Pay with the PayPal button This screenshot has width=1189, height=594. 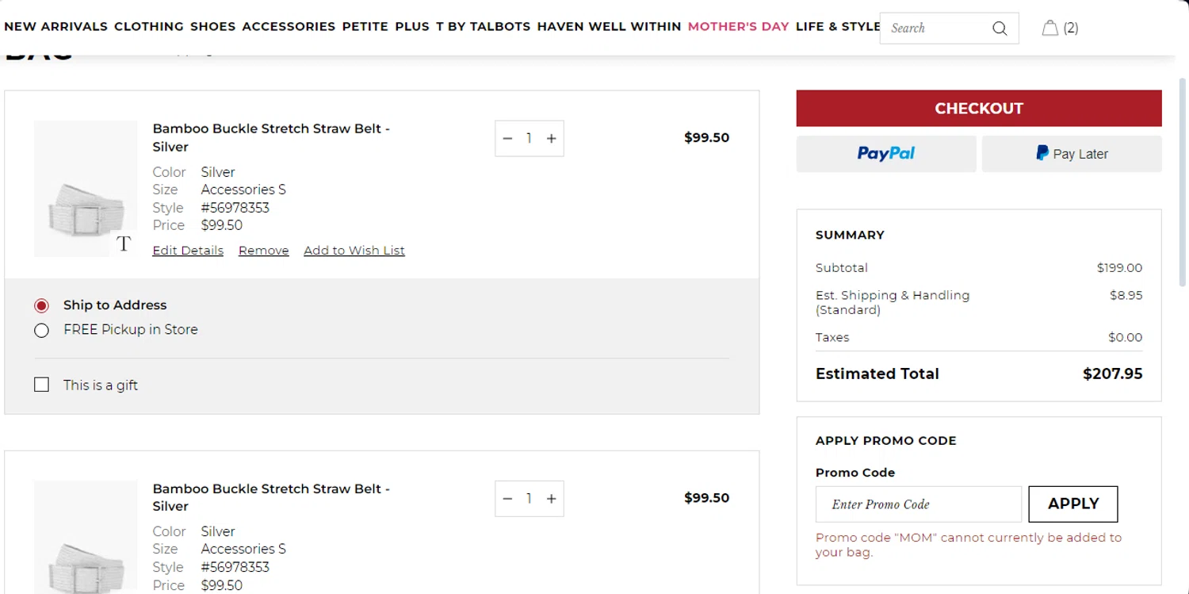tap(886, 154)
